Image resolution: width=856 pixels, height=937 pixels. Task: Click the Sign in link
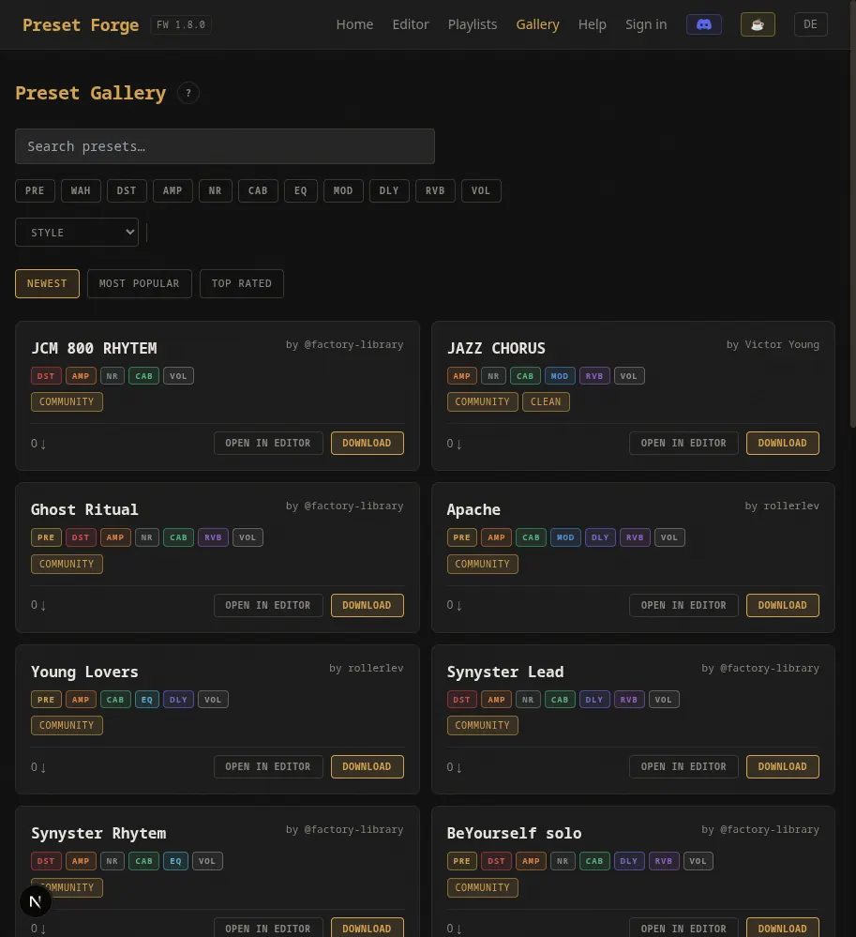[646, 24]
